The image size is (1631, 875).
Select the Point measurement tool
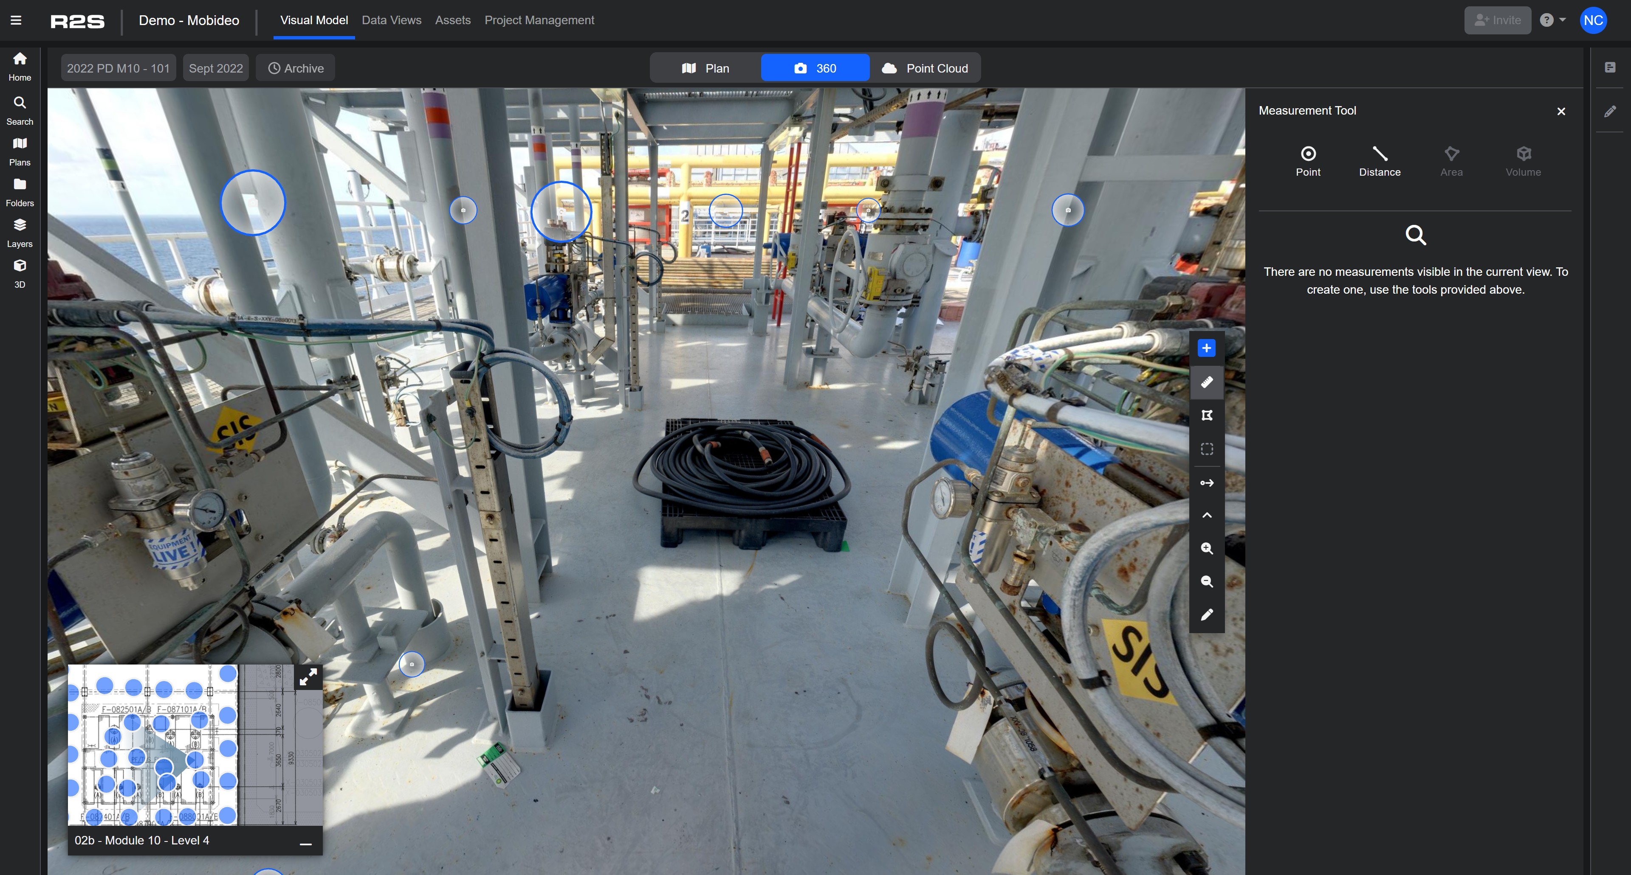pos(1308,162)
